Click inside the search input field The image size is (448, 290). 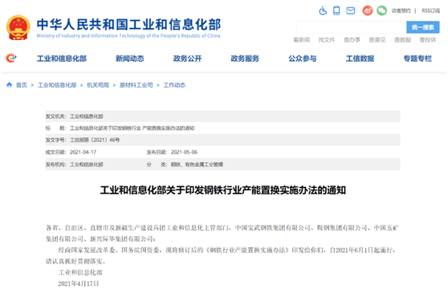pyautogui.click(x=352, y=27)
